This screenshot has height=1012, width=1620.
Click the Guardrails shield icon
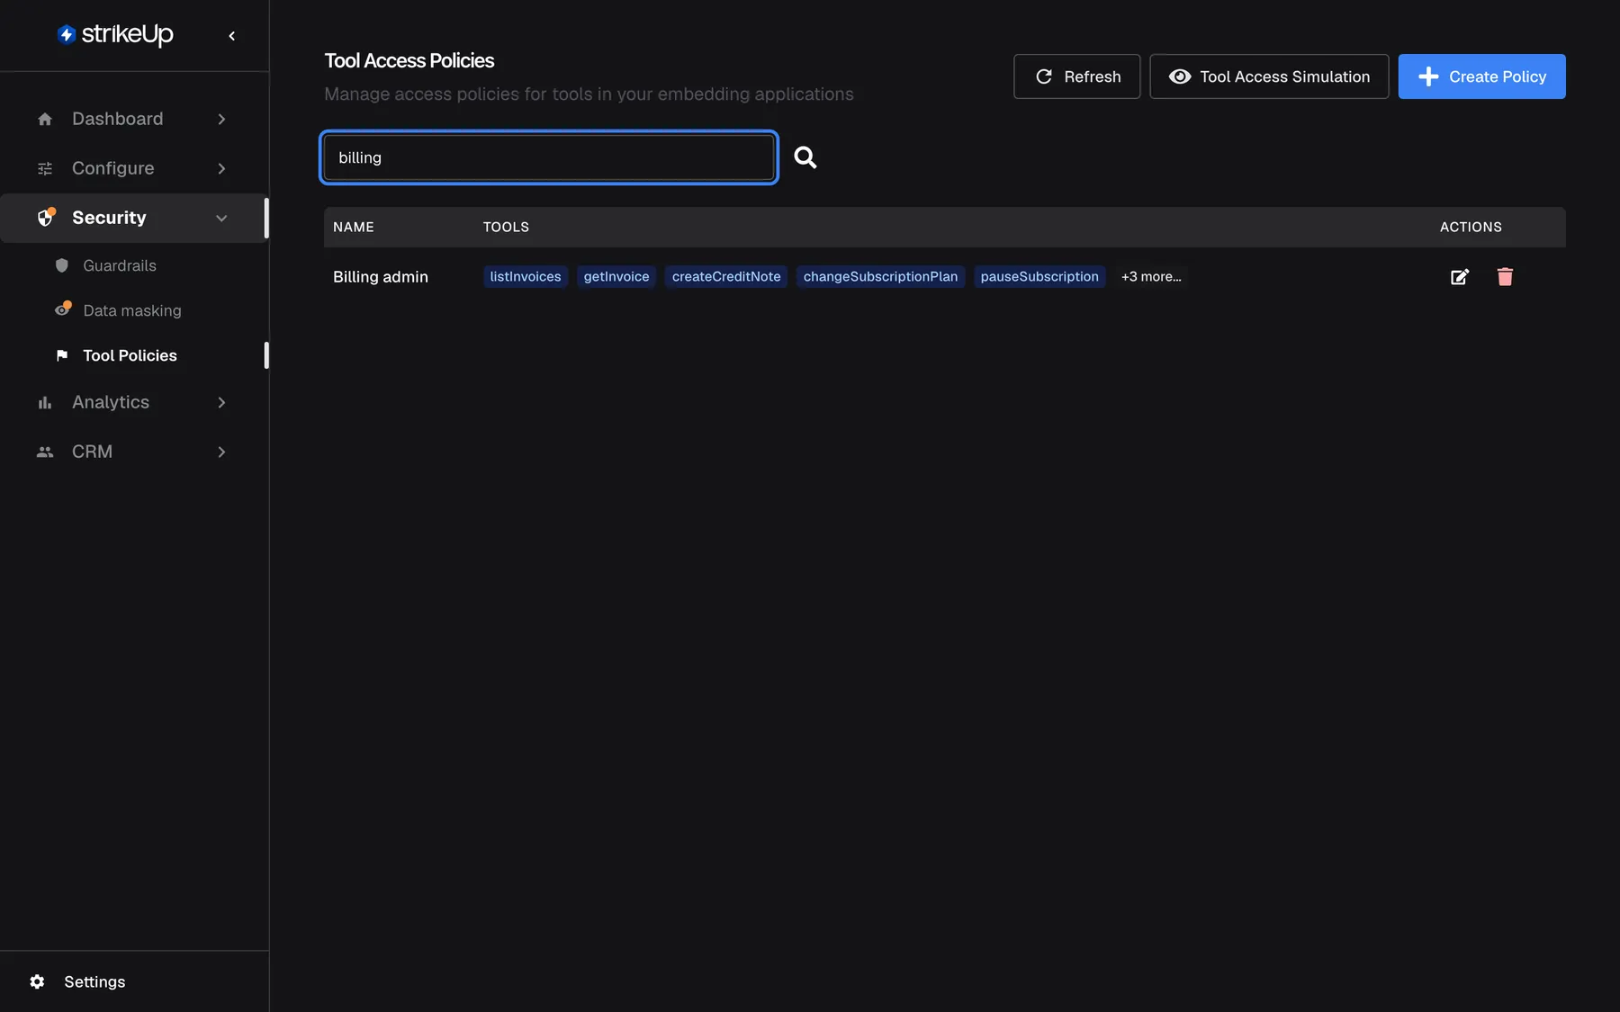[x=62, y=265]
